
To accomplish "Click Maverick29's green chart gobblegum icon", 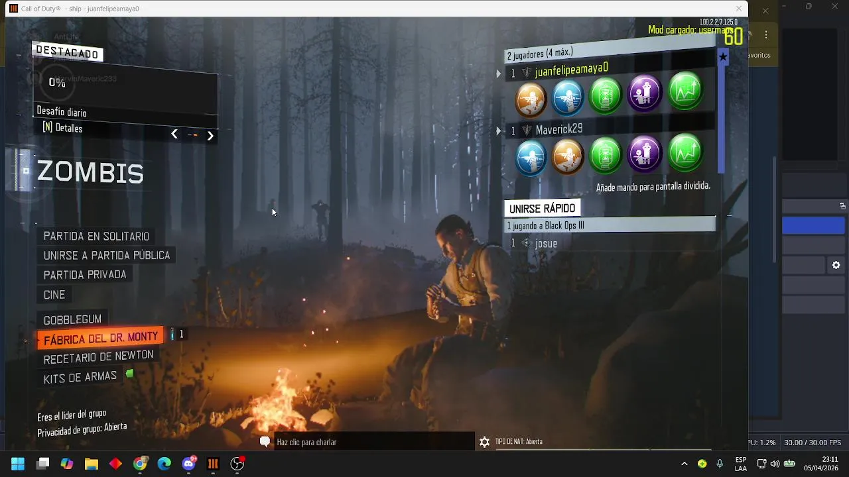I will (685, 152).
